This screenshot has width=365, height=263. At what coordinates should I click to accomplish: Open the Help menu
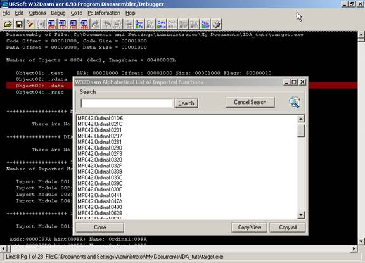[x=131, y=13]
